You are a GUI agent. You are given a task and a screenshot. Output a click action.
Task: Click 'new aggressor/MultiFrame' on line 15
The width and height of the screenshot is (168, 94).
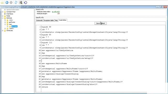(x=54, y=63)
